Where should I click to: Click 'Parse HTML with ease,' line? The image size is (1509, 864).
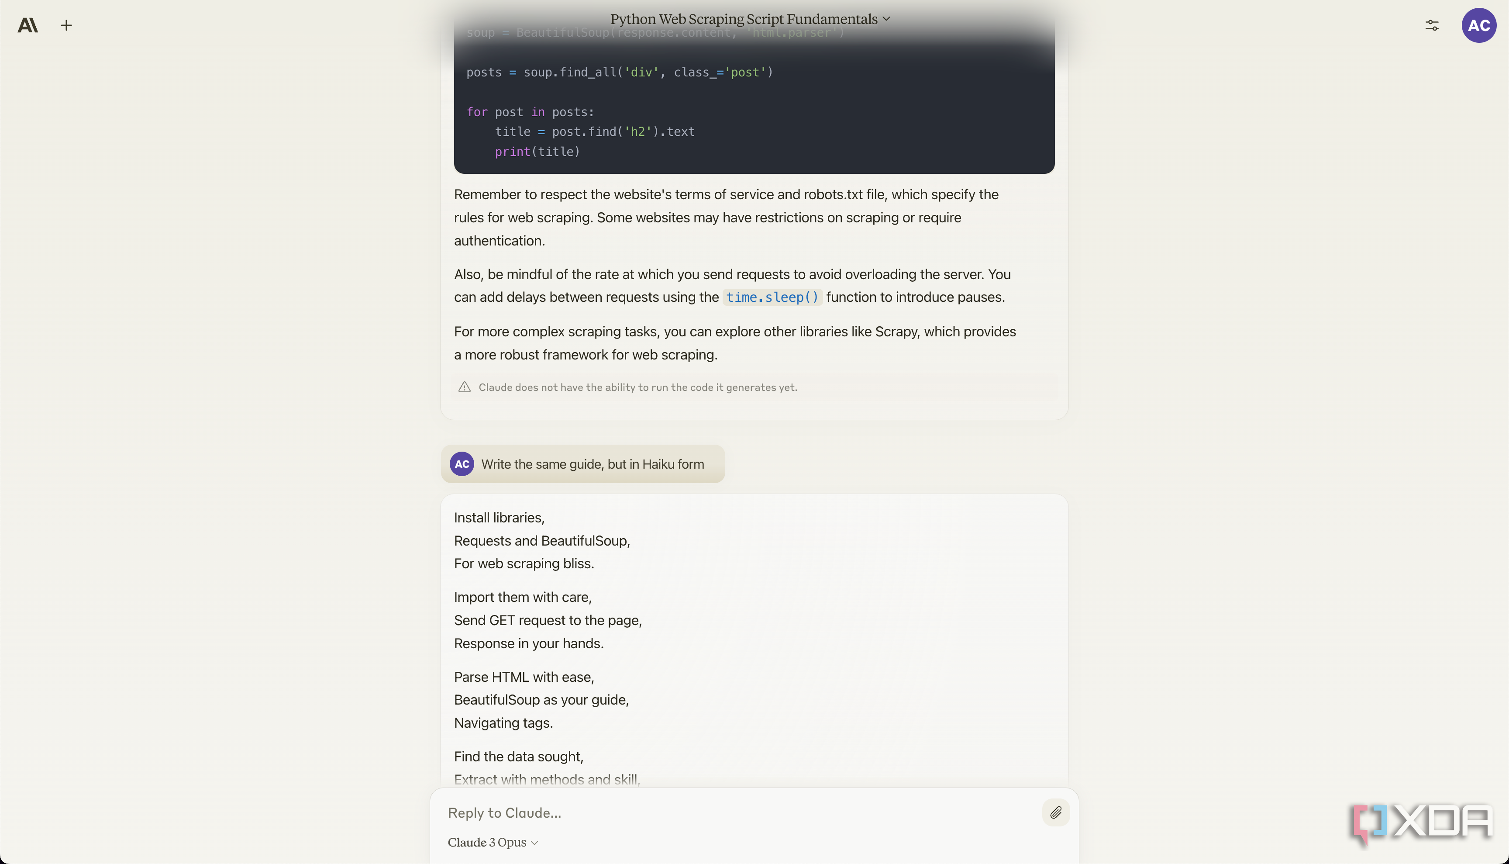click(x=524, y=677)
